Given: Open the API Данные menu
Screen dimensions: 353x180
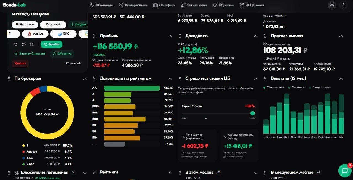Looking at the screenshot, I should pyautogui.click(x=252, y=5).
